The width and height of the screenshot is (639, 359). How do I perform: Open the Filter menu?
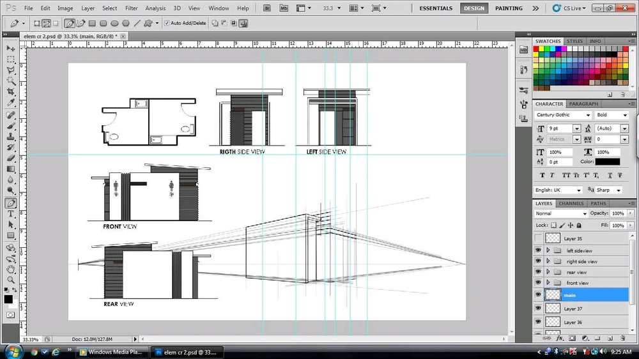pos(131,8)
